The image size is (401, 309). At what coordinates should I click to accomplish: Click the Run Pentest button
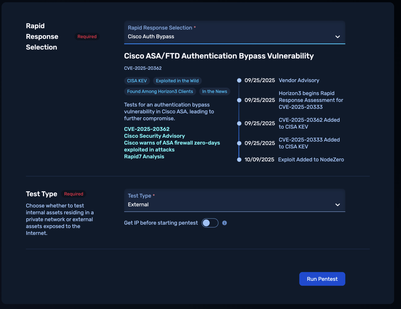pos(322,279)
